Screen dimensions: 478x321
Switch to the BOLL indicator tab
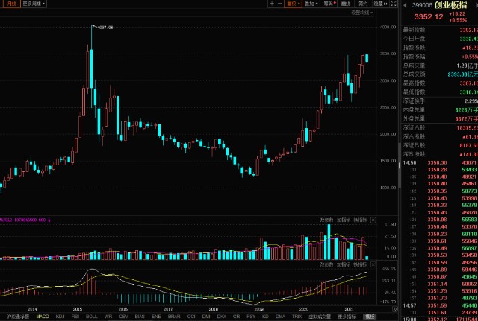tap(91, 317)
